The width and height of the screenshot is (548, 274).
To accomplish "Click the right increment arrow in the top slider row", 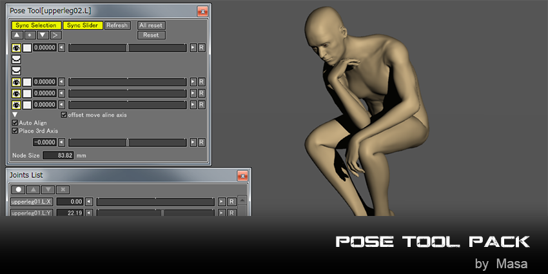I will click(193, 48).
